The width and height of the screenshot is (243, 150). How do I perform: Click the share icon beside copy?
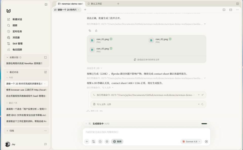click(x=96, y=31)
